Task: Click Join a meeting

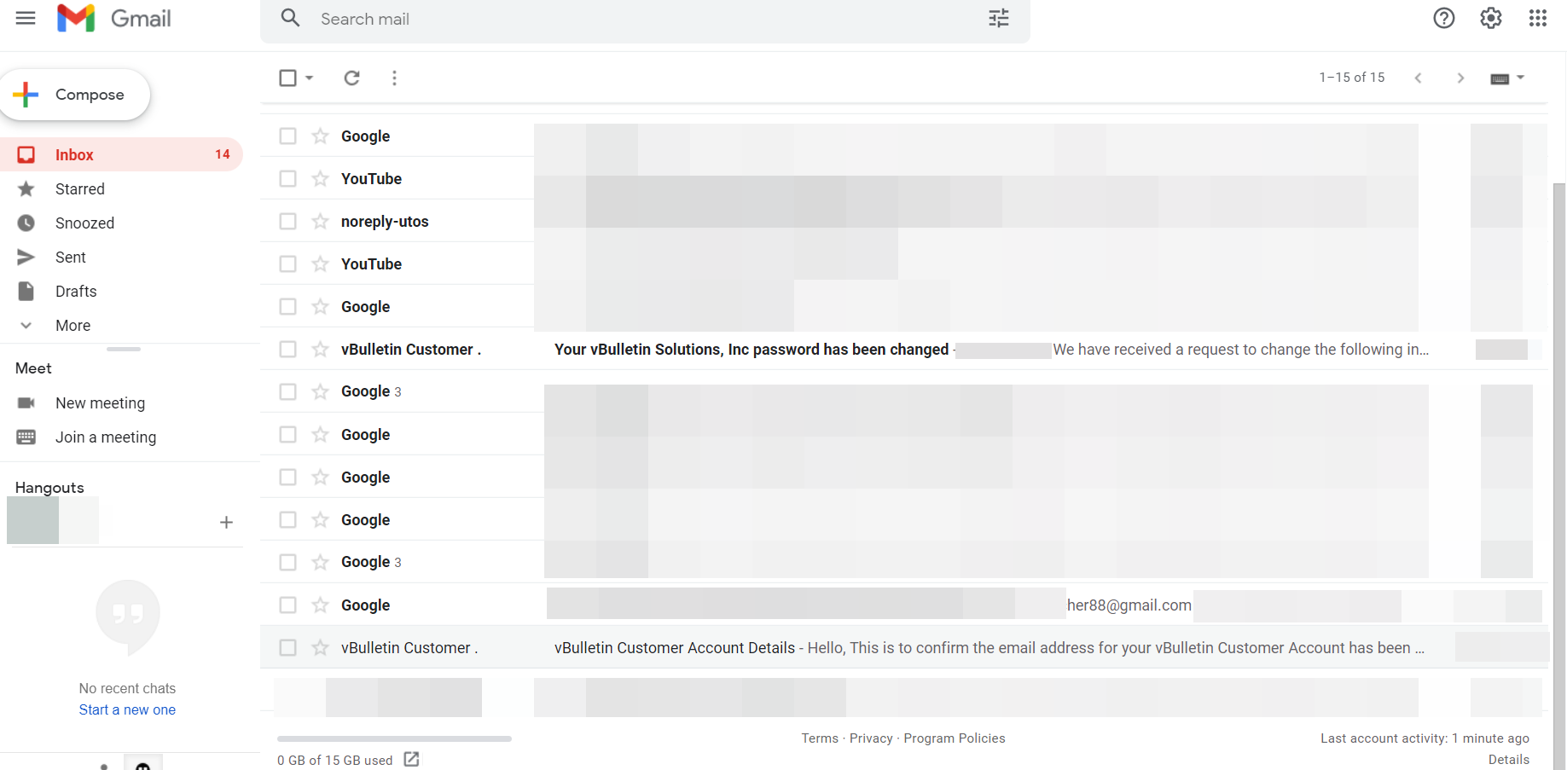Action: pyautogui.click(x=106, y=437)
